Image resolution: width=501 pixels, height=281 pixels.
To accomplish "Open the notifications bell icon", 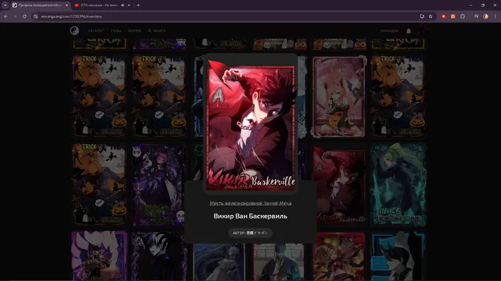I will tap(409, 31).
